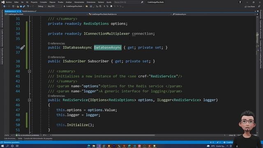This screenshot has height=148, width=263.
Task: Open the Archivo menu
Action: click(x=9, y=2)
